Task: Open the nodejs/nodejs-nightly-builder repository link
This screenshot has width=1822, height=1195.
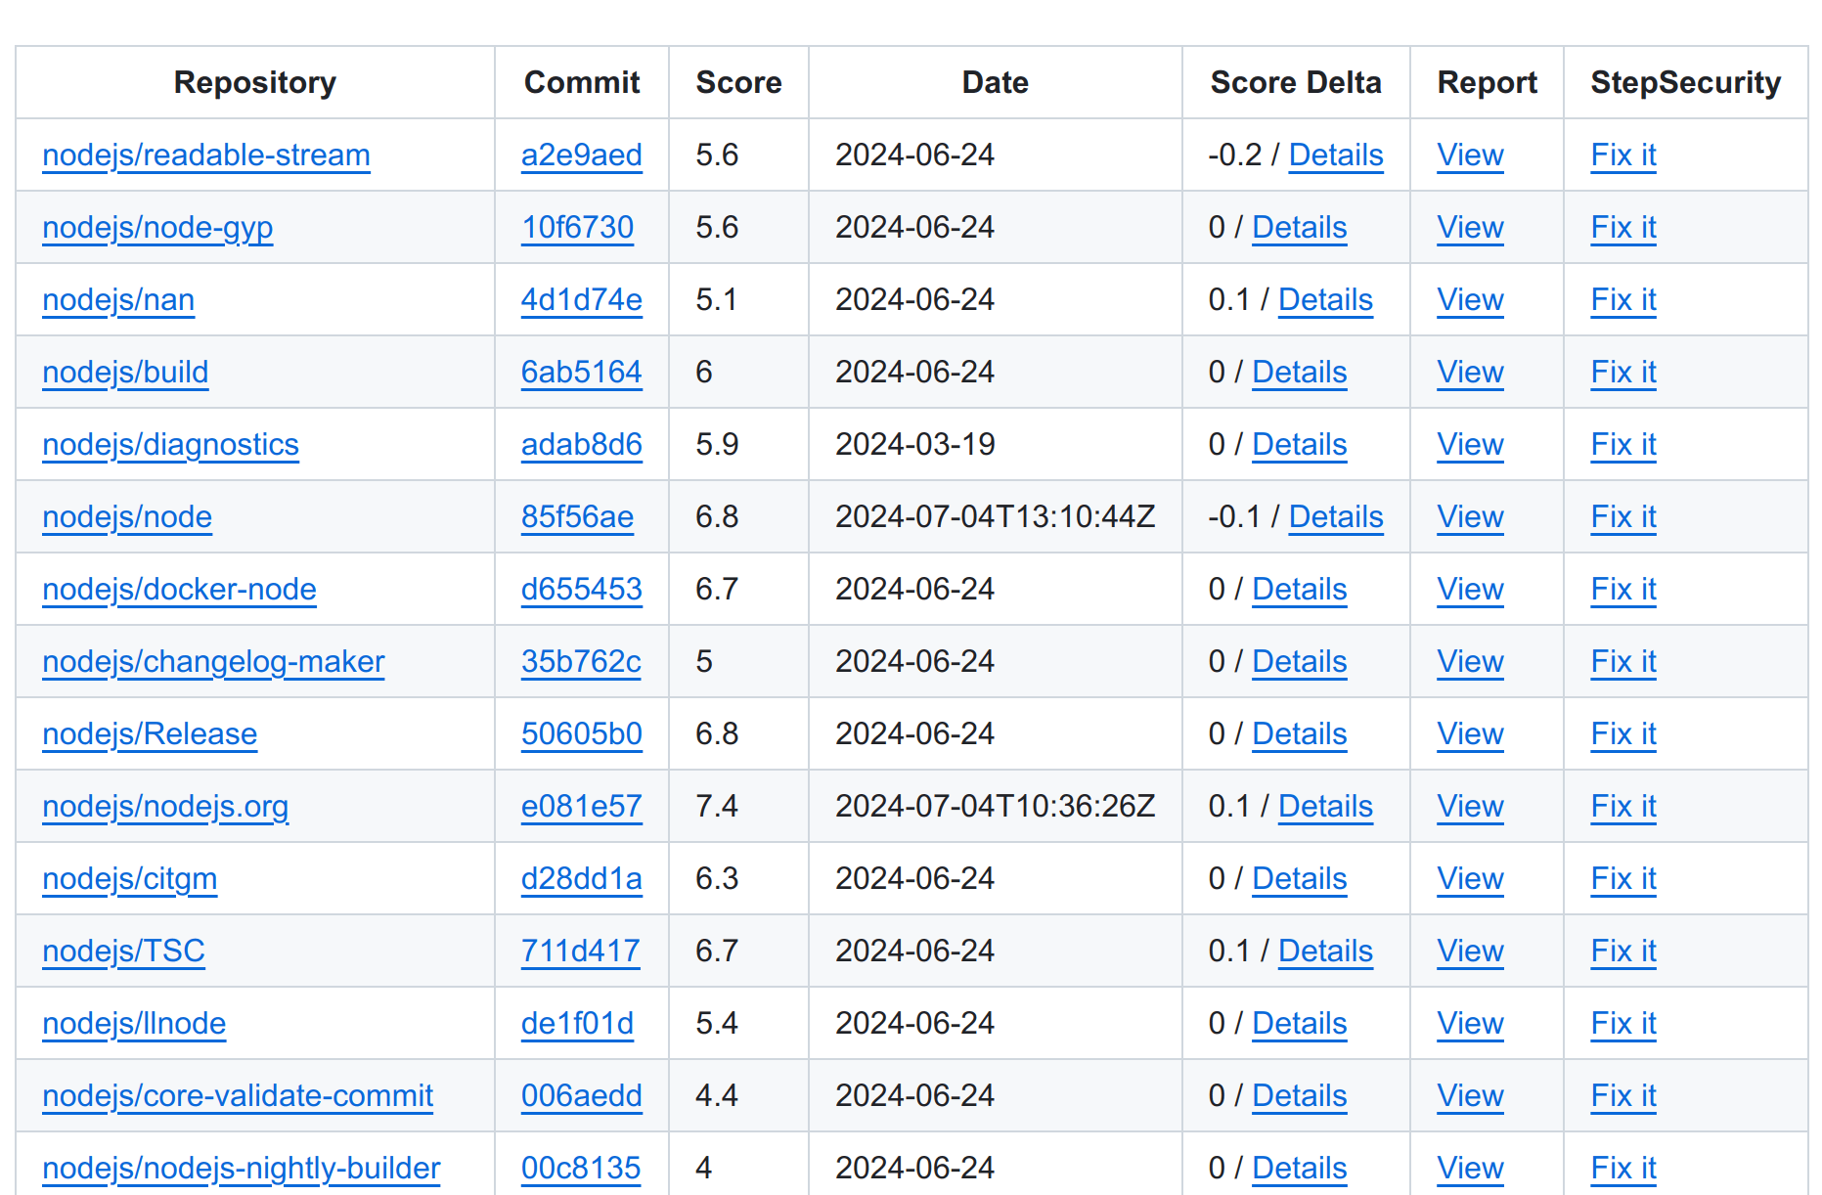Action: point(241,1169)
